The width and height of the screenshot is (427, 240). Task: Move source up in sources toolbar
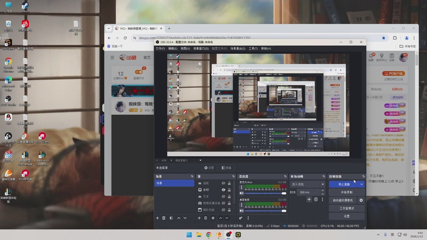220,218
